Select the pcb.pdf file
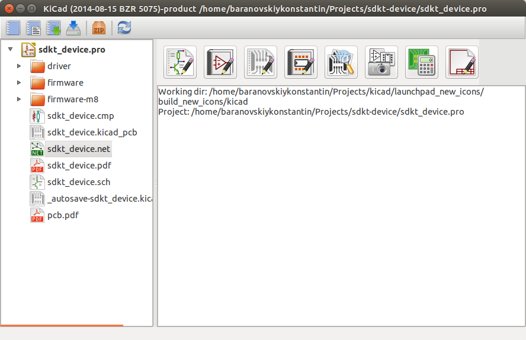Image resolution: width=526 pixels, height=340 pixels. point(63,215)
